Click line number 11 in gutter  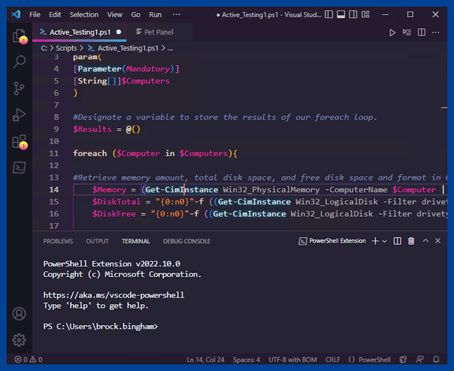click(x=54, y=153)
